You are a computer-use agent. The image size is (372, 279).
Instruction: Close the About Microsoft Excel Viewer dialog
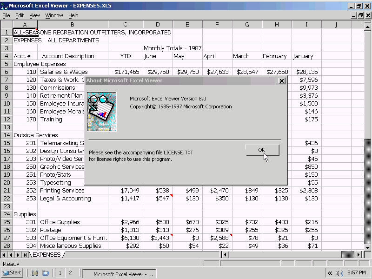(x=282, y=81)
